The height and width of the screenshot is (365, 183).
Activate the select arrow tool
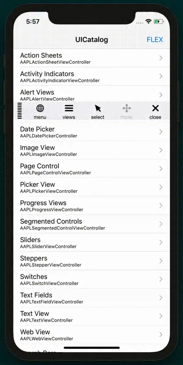98,108
